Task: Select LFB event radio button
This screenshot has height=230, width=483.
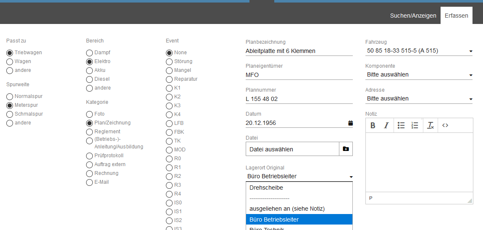Action: (169, 123)
